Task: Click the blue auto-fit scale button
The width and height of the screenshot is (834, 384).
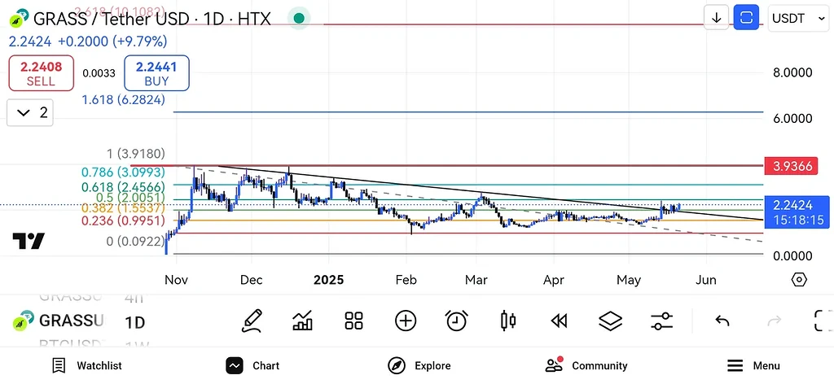Action: (746, 18)
